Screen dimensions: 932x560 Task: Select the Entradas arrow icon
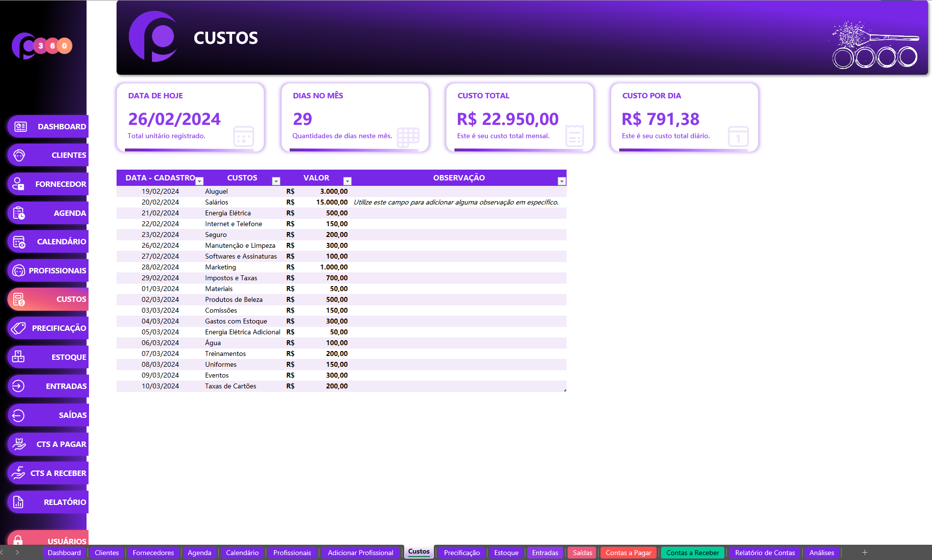(19, 386)
